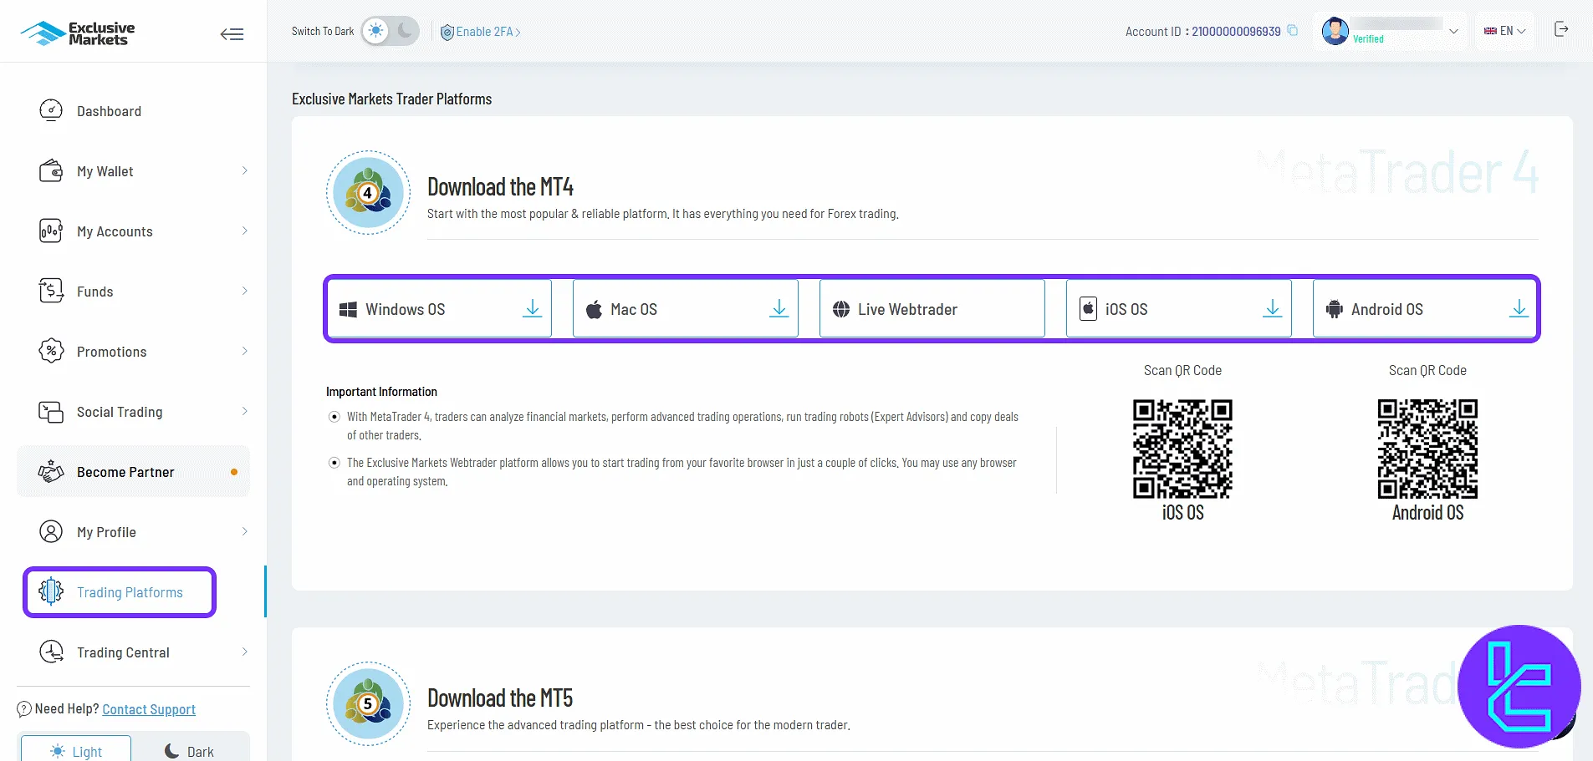Click the Trading Central clock icon
Viewport: 1593px width, 761px height.
[x=51, y=652]
